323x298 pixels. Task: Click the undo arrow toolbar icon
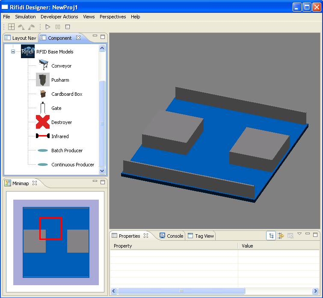[x=21, y=27]
